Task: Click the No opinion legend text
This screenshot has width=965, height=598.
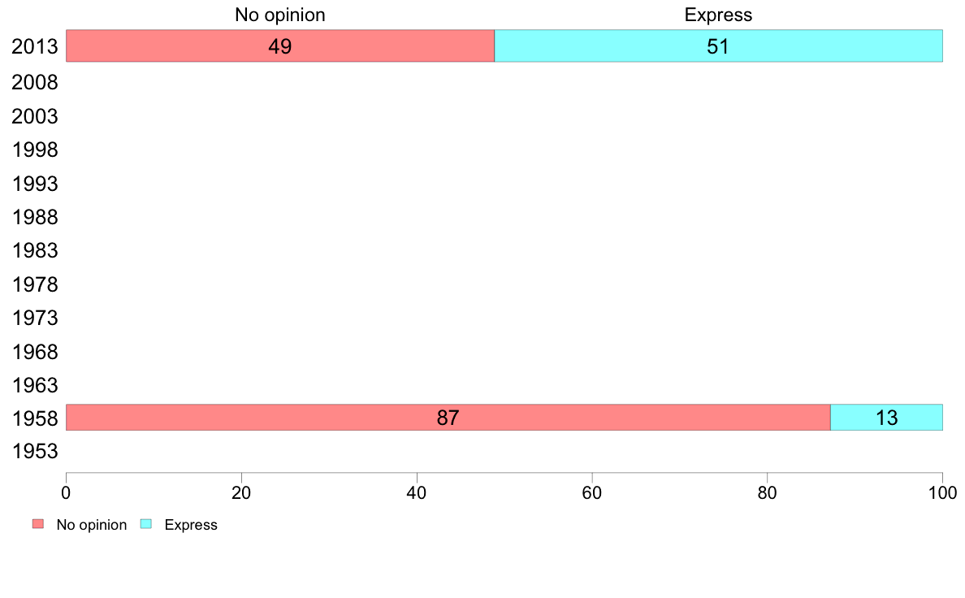Action: [x=92, y=525]
